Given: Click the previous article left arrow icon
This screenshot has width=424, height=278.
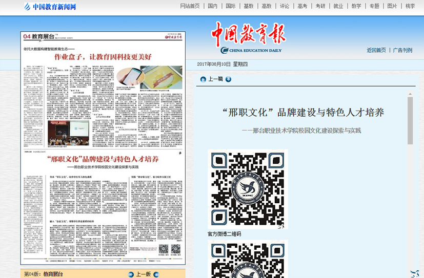Looking at the screenshot, I should click(x=203, y=79).
